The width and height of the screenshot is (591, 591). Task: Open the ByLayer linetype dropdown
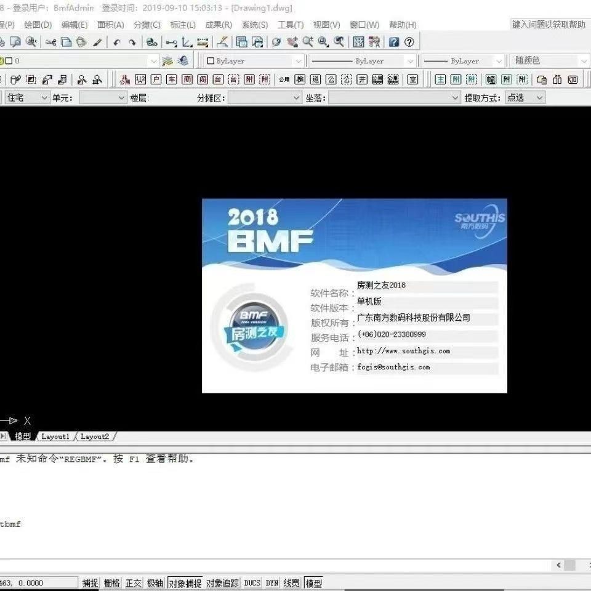[x=410, y=61]
